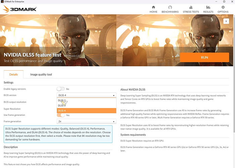Click the 'About NVIDIA DLSS' heading
Viewport: 235px width, 168px height.
[133, 90]
